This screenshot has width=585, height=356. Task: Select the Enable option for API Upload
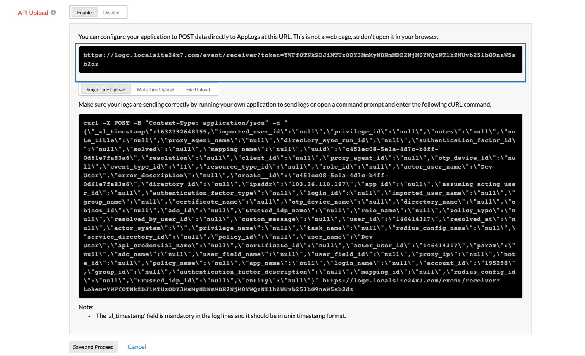tap(84, 13)
